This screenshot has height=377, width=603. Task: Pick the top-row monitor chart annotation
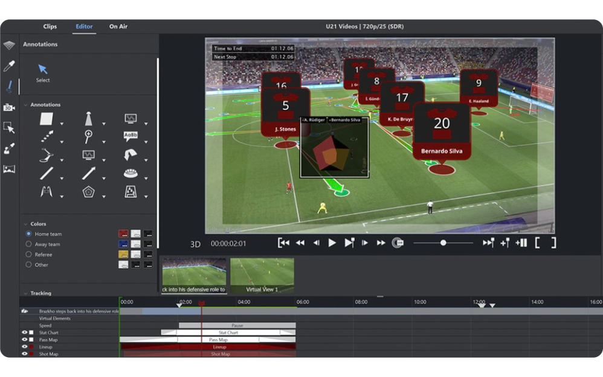pyautogui.click(x=131, y=118)
